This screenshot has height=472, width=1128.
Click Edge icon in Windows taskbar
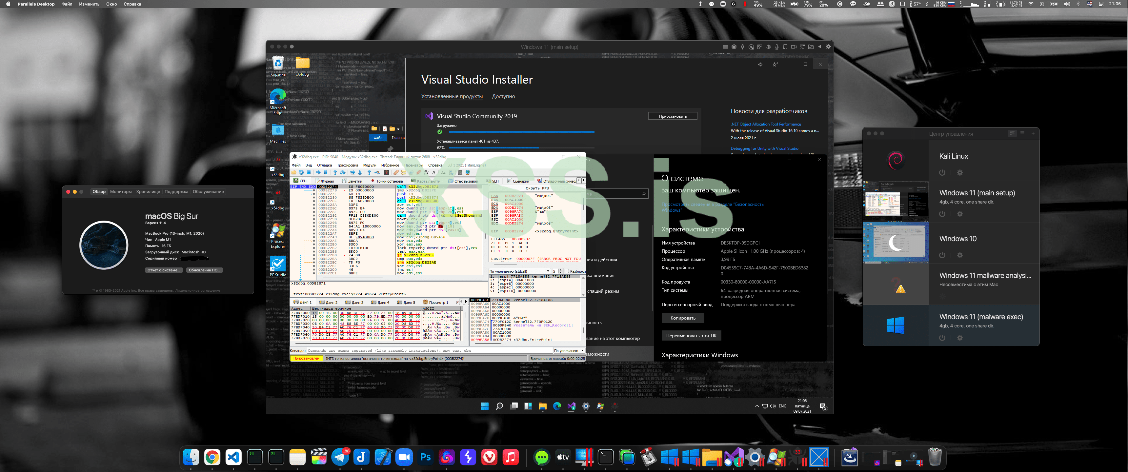click(x=557, y=406)
